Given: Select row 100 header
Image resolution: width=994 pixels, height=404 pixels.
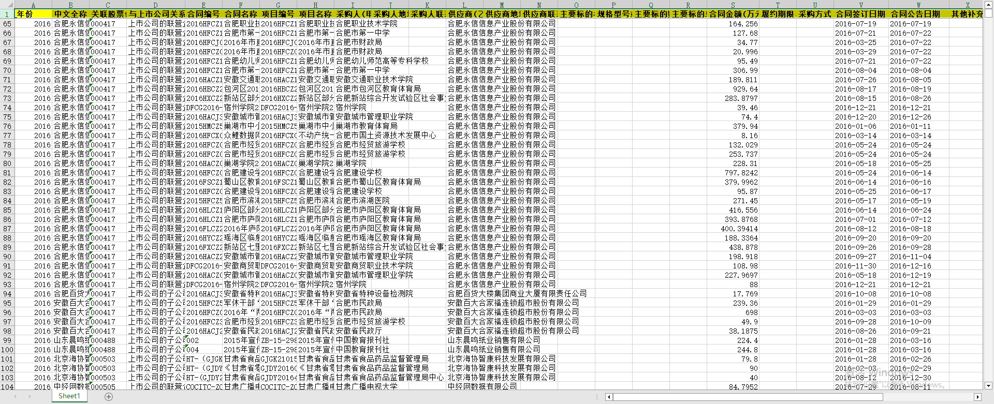Looking at the screenshot, I should click(x=7, y=350).
